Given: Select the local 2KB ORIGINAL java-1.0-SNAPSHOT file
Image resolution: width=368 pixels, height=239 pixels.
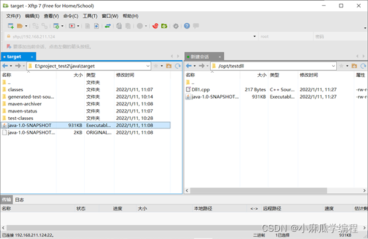Looking at the screenshot, I should pyautogui.click(x=86, y=132).
